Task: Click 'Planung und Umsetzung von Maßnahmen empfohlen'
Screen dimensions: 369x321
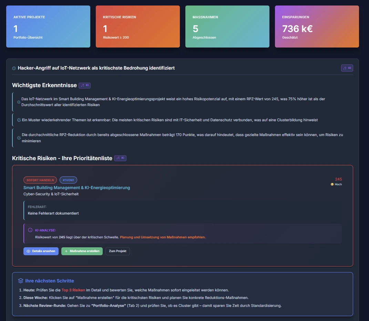Action: (x=162, y=237)
